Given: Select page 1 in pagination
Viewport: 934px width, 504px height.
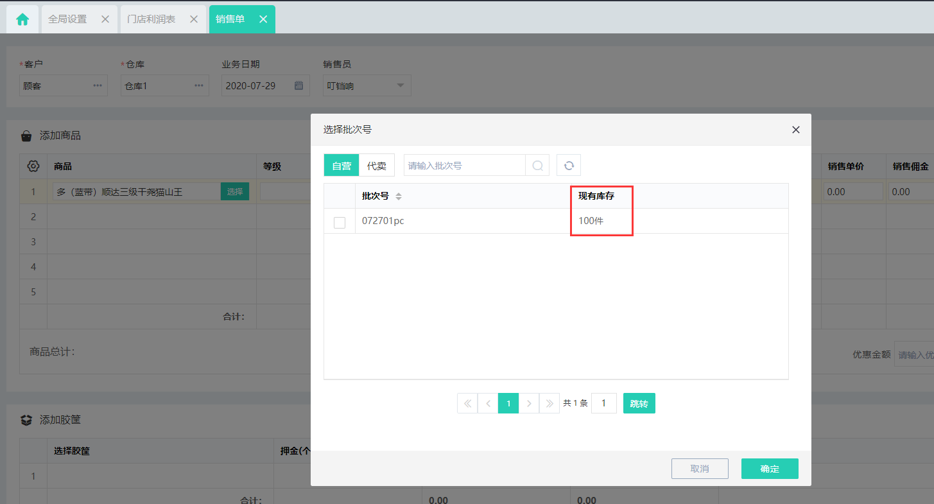Looking at the screenshot, I should (x=508, y=403).
